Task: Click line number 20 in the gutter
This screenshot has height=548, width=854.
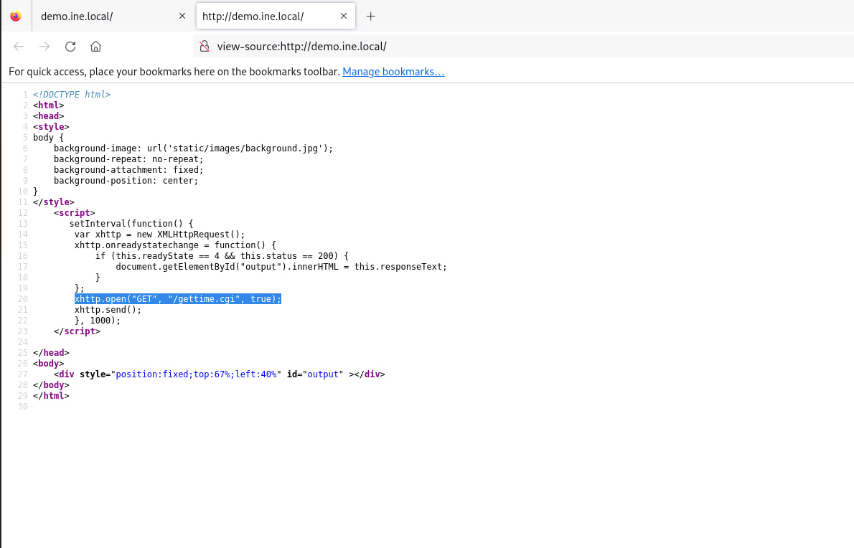Action: 22,299
